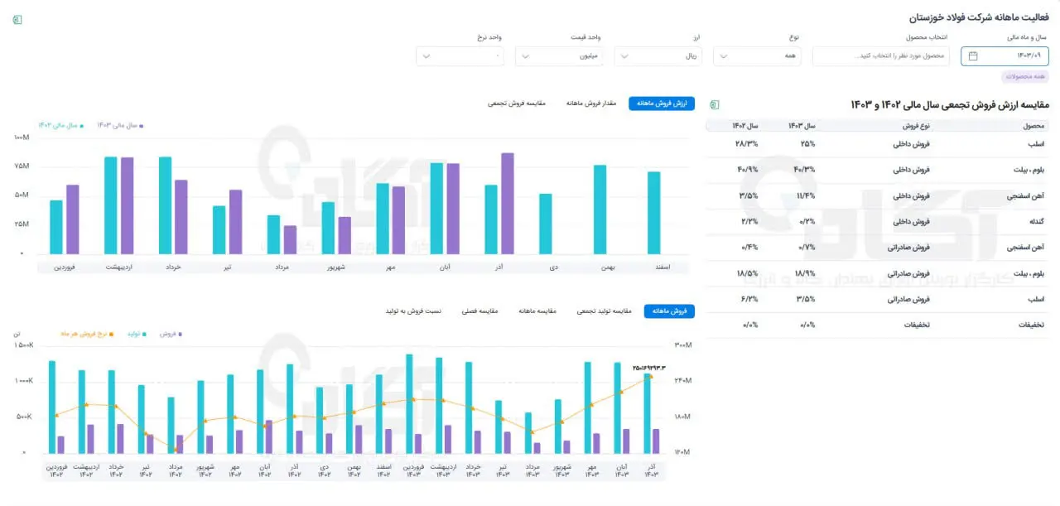This screenshot has height=506, width=1060.
Task: Open the واحد قیمت dropdown showing میلیون
Action: (559, 56)
